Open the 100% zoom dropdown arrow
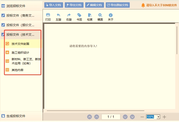The width and height of the screenshot is (179, 122). click(159, 117)
